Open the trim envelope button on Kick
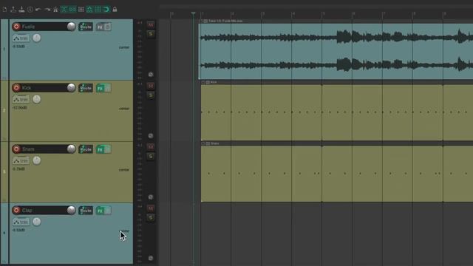 point(21,100)
